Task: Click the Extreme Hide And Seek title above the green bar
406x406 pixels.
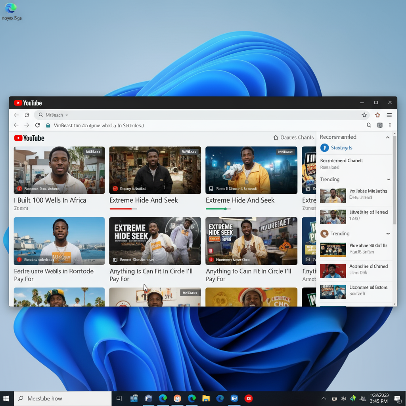Action: tap(240, 200)
